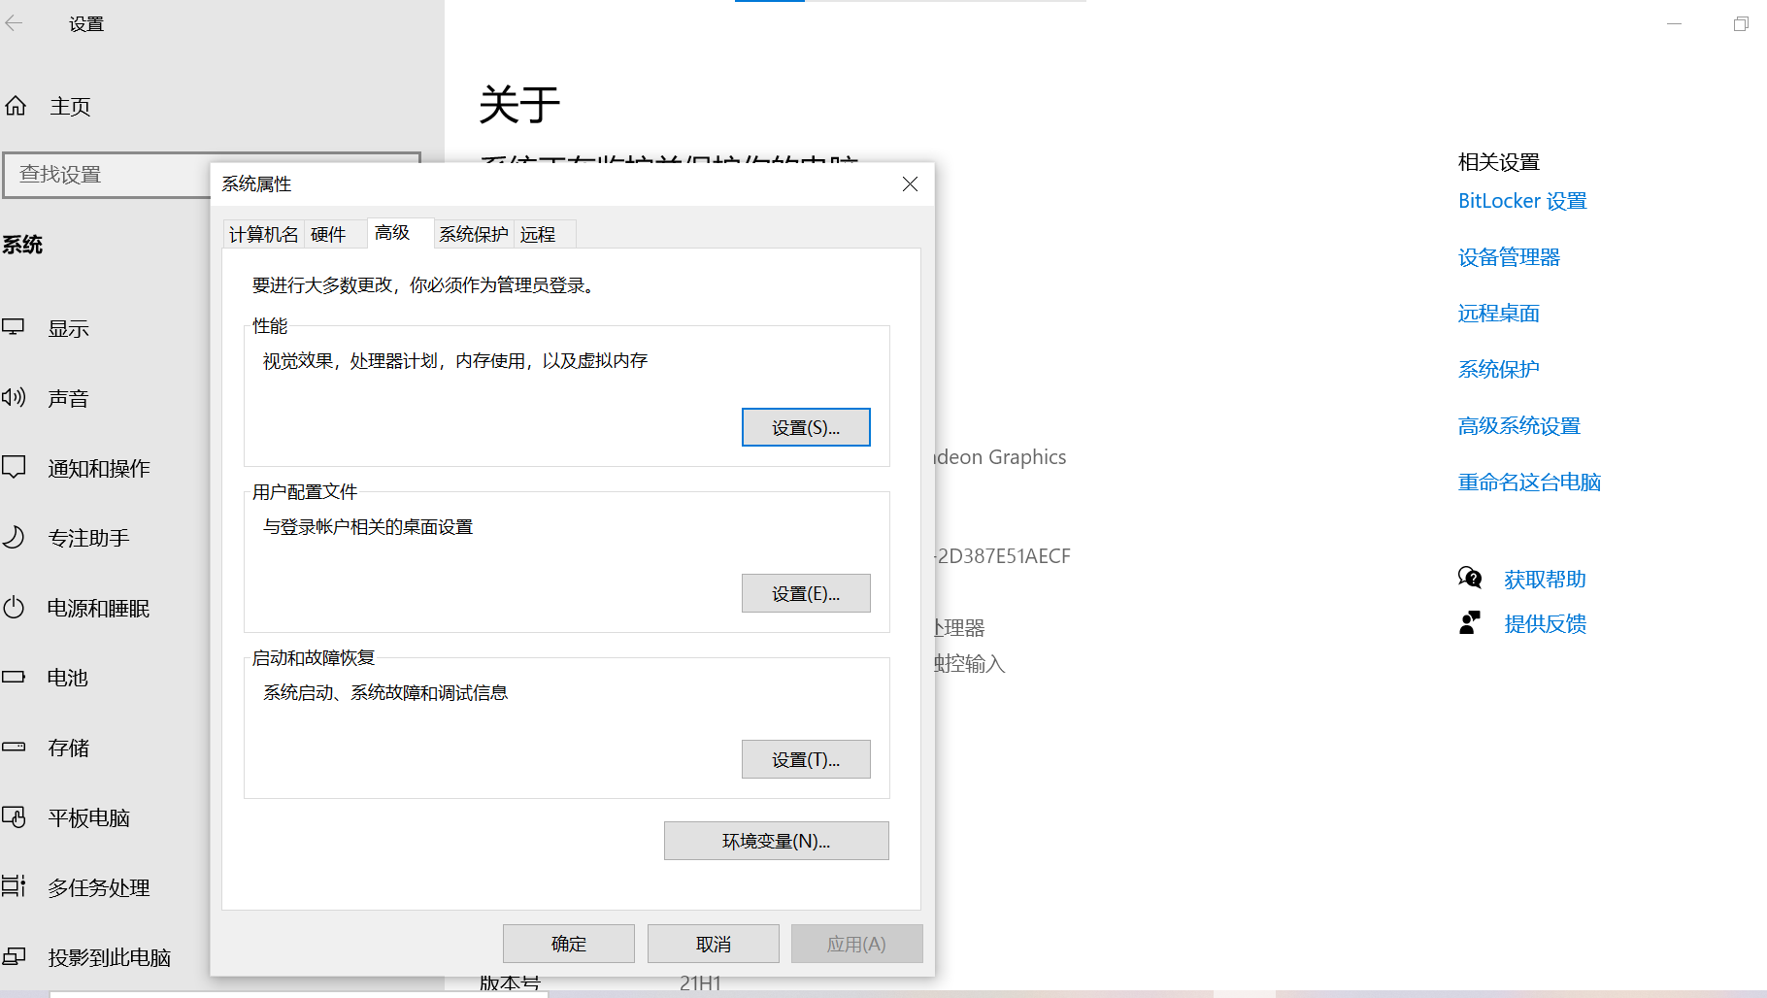Select the 投影到此电脑 projection icon

[16, 957]
